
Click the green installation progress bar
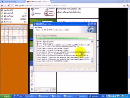click(65, 38)
